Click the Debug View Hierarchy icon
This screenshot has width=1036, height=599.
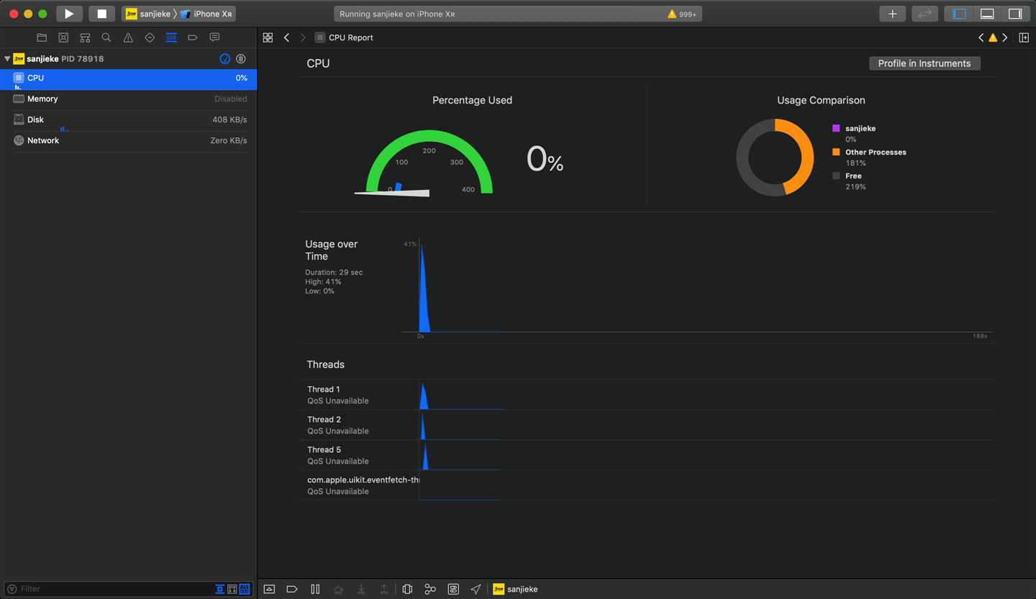[x=407, y=589]
